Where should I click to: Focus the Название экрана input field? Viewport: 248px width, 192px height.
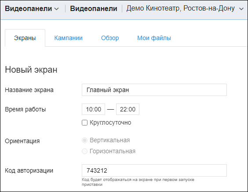(154, 90)
